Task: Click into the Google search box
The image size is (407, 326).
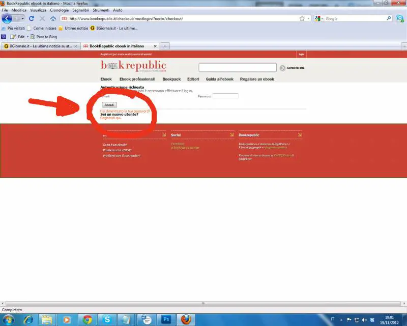Action: tap(355, 19)
